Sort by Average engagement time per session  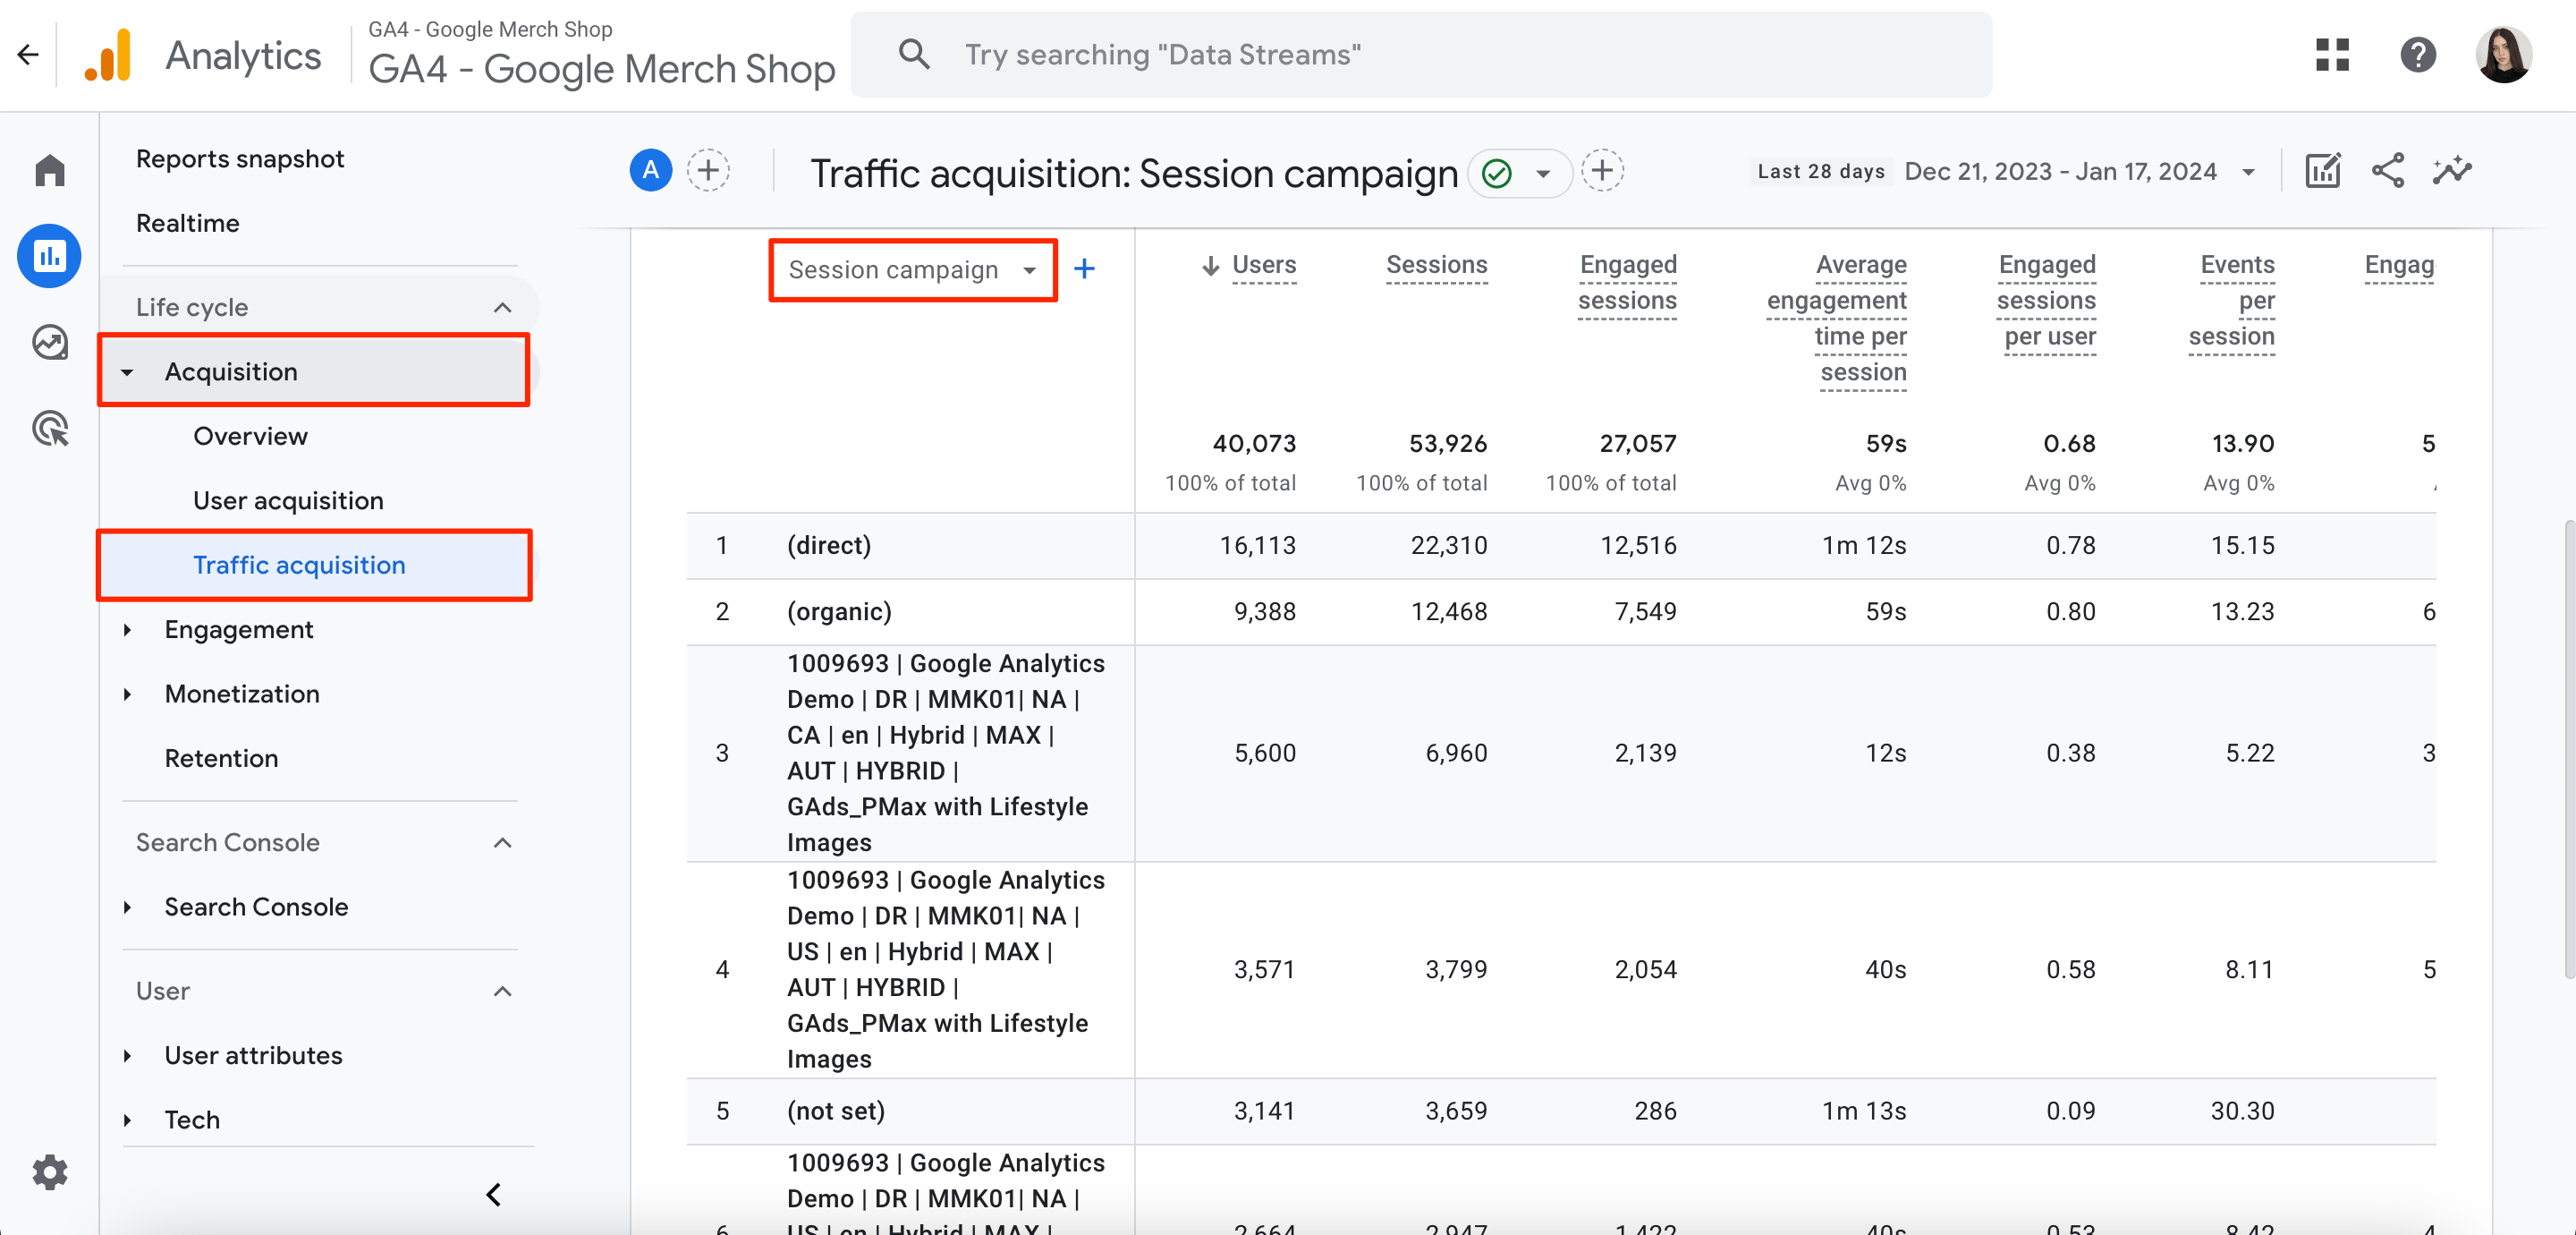[x=1836, y=319]
